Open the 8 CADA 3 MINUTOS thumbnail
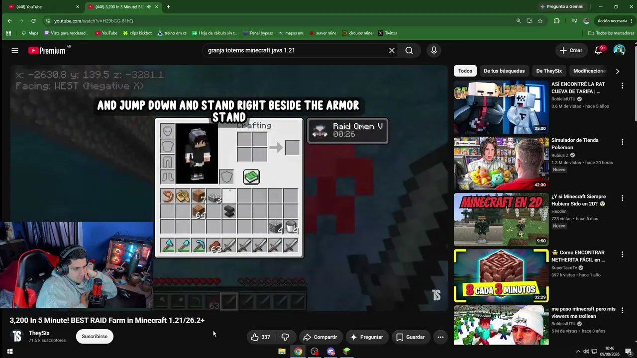Screen dimensions: 637x358 501,275
